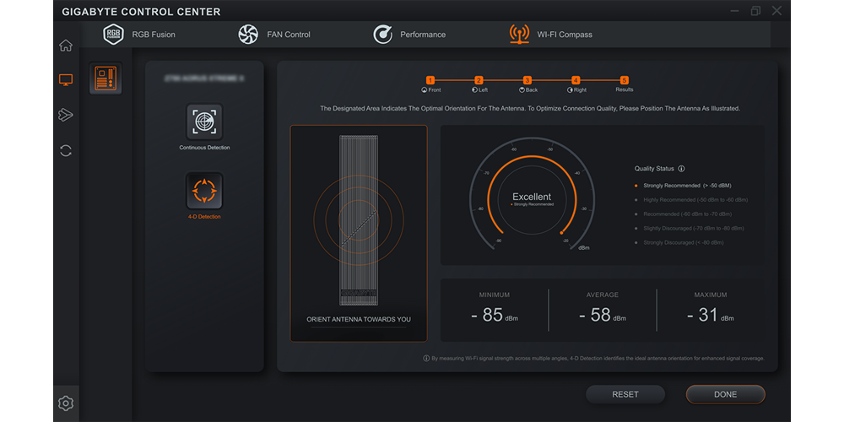Click the DONE button

[x=726, y=394]
